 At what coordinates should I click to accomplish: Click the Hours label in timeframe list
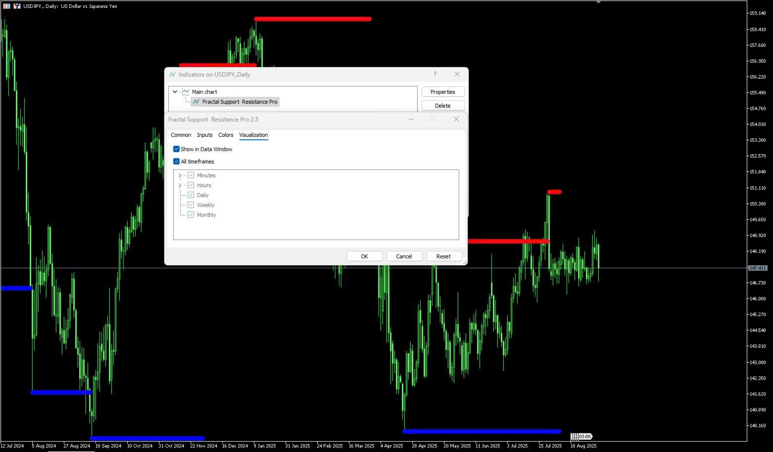(x=204, y=185)
